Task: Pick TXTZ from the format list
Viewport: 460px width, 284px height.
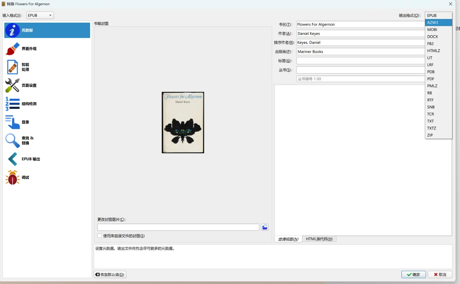Action: pyautogui.click(x=438, y=128)
